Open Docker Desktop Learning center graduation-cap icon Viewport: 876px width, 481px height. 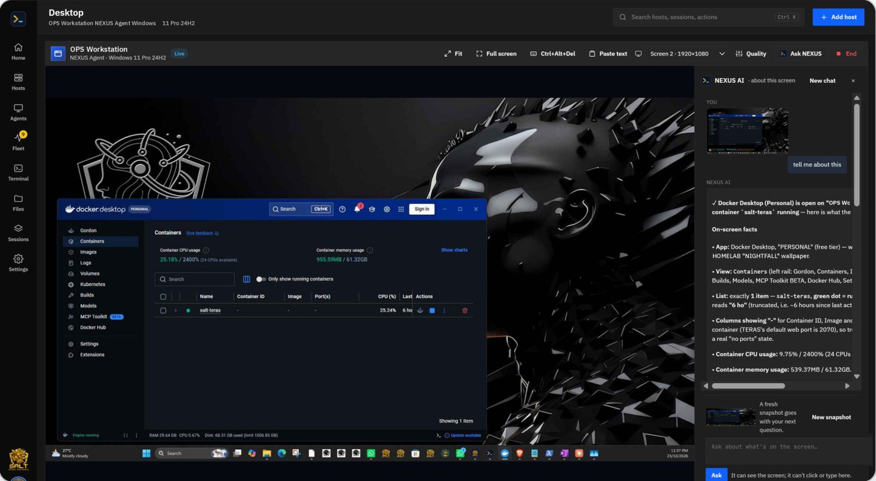click(372, 209)
